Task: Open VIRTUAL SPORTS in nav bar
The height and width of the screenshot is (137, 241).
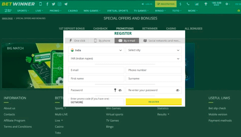Action: click(117, 11)
